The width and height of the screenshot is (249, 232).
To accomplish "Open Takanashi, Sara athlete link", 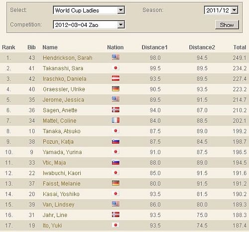I will click(x=63, y=68).
